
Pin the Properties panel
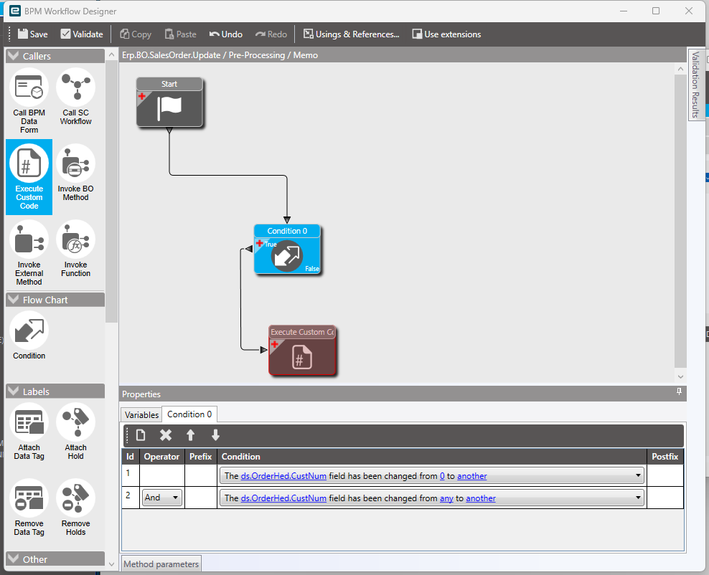[x=678, y=393]
